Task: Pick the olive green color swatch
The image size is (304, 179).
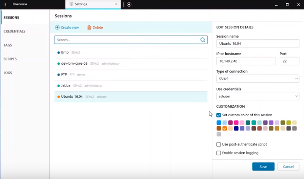Action: [x=283, y=122]
